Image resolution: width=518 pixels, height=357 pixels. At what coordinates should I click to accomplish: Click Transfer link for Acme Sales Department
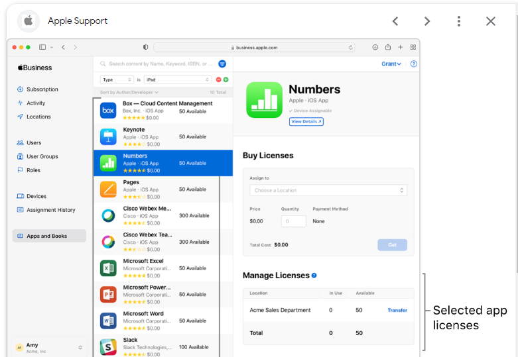(x=397, y=310)
